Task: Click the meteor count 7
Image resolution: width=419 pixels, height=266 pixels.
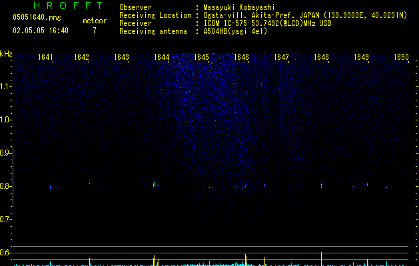Action: point(95,31)
